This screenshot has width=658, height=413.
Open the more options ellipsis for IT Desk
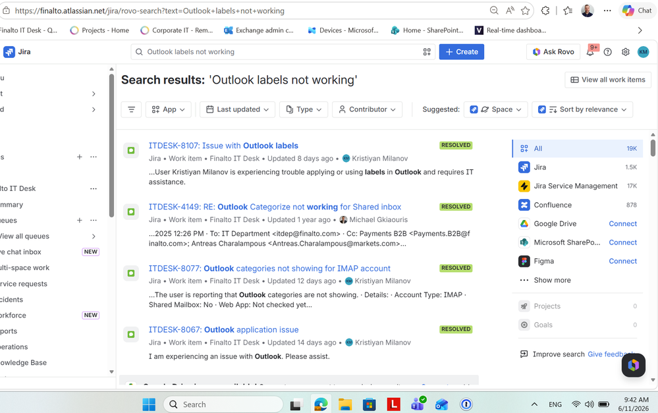(93, 188)
